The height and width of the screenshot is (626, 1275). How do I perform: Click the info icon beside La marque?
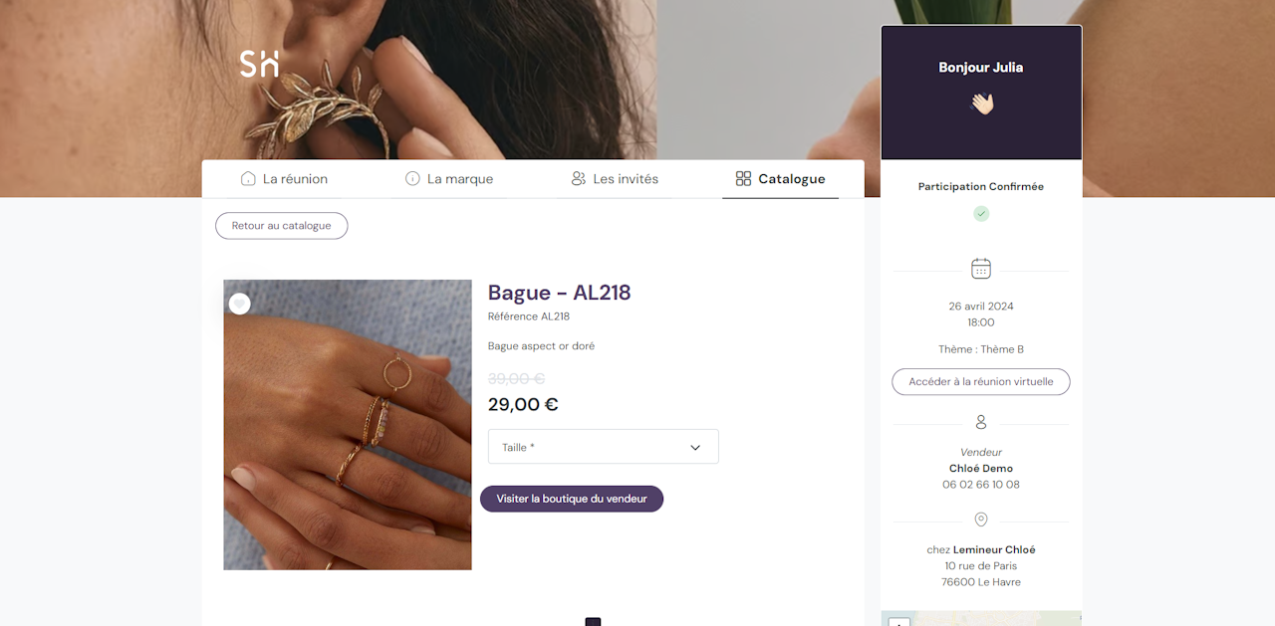point(412,179)
